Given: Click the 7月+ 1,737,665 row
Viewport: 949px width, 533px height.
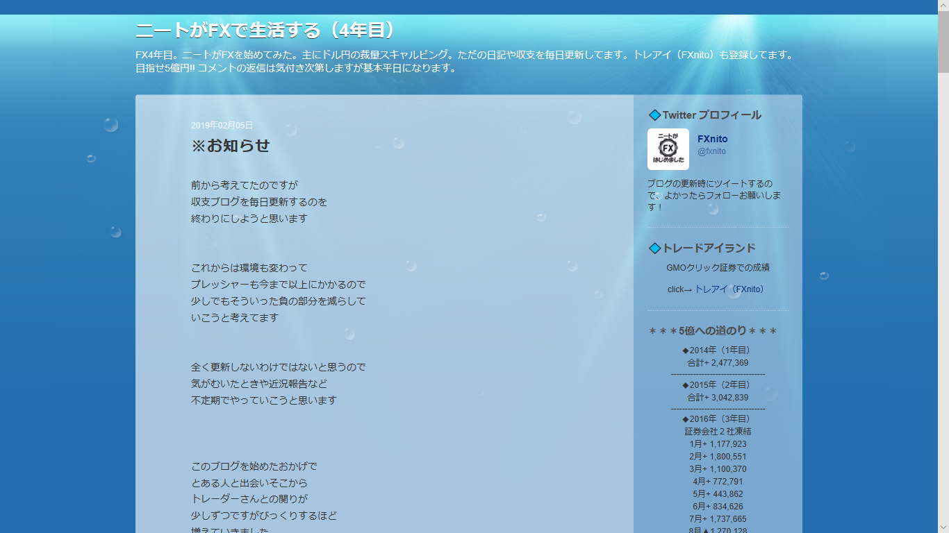Looking at the screenshot, I should click(x=718, y=519).
